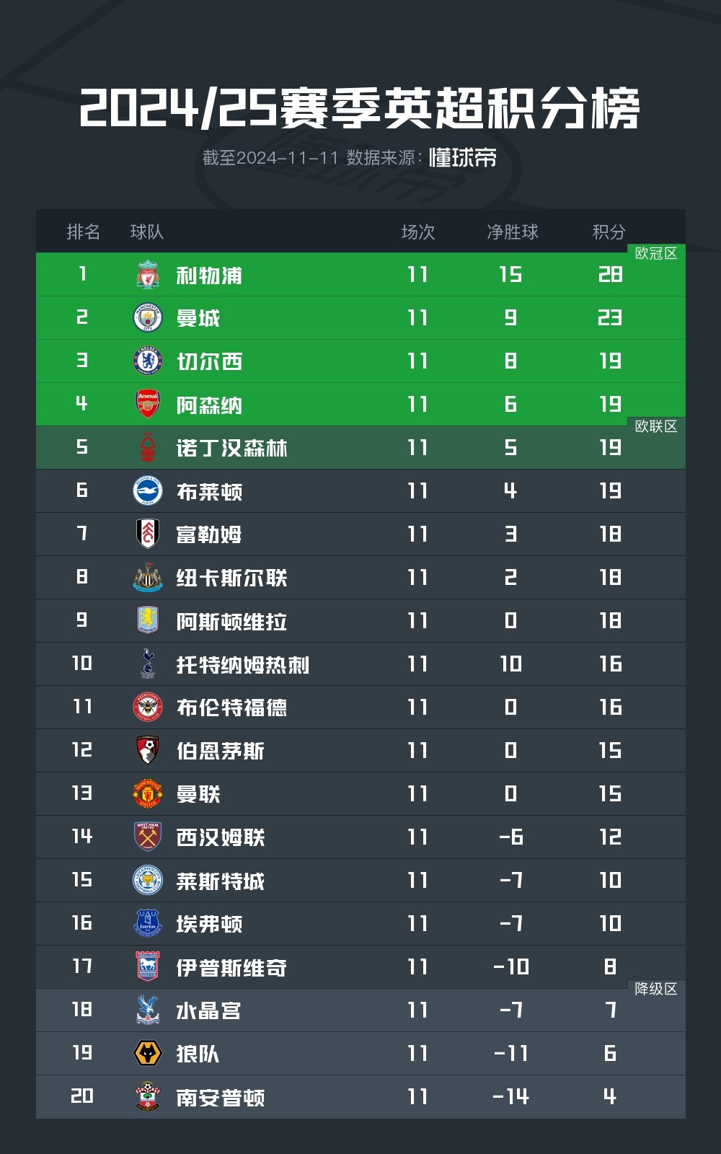This screenshot has width=721, height=1154.
Task: Click Liverpool's points value 28
Action: (x=610, y=275)
